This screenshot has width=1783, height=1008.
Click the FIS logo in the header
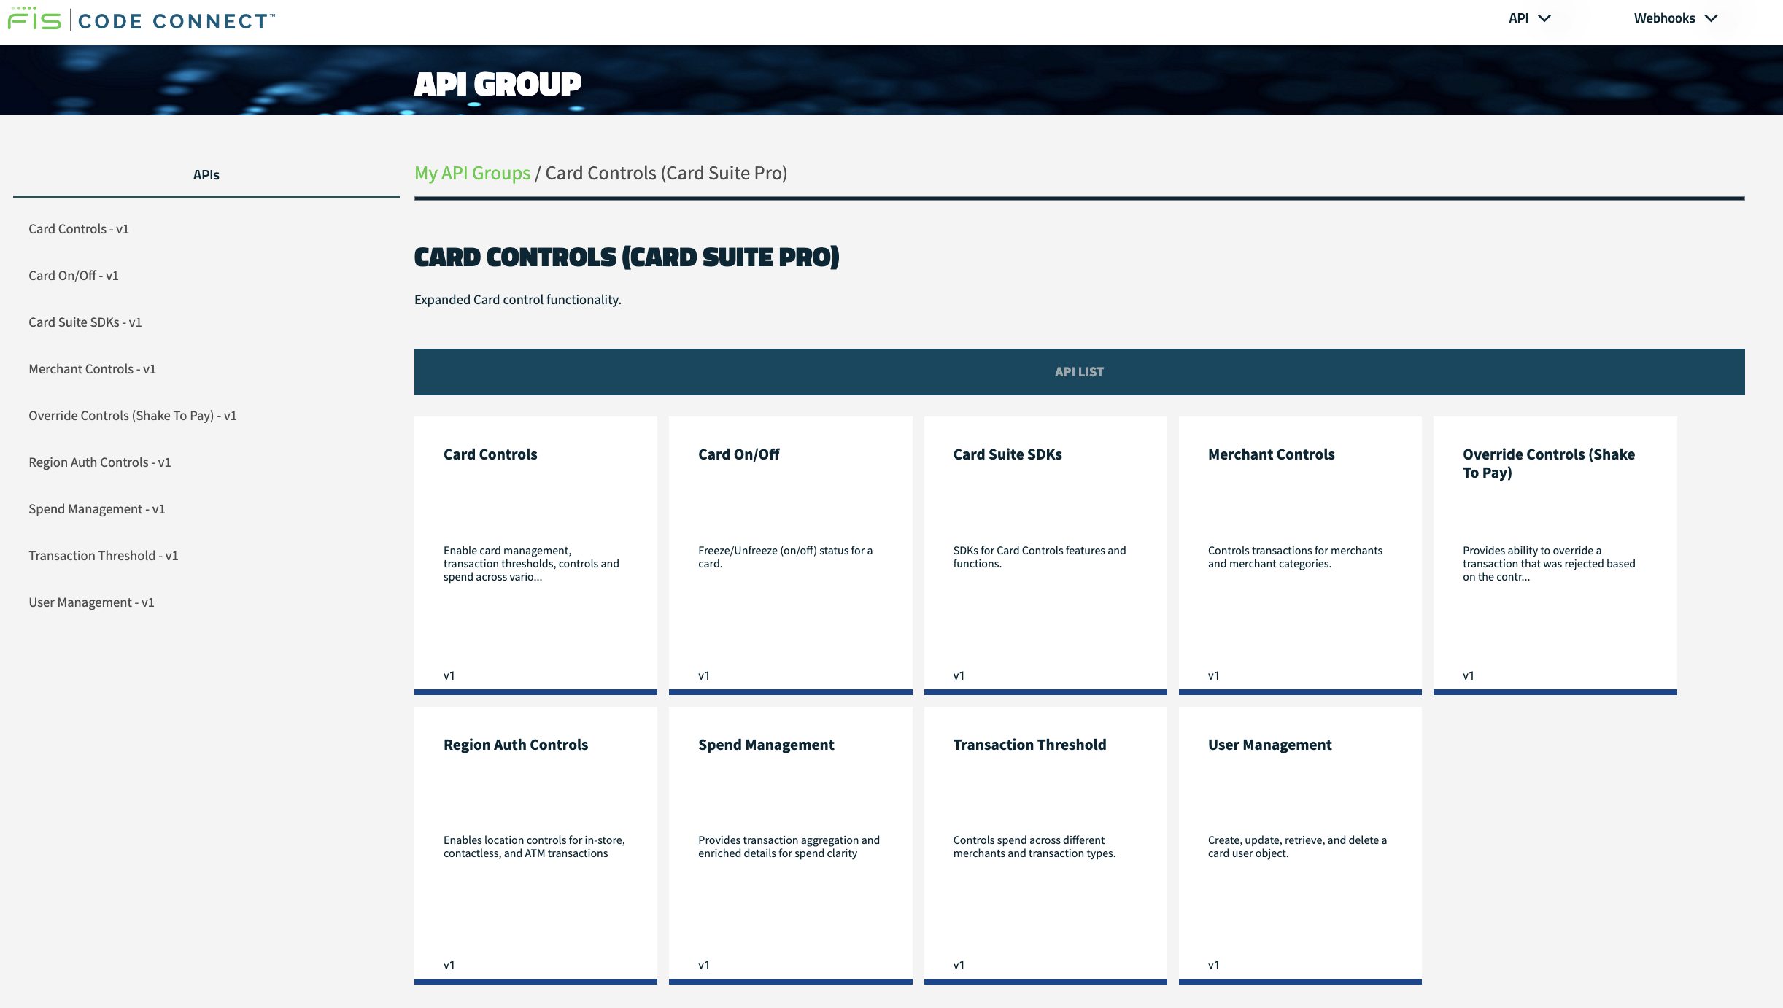(x=32, y=19)
